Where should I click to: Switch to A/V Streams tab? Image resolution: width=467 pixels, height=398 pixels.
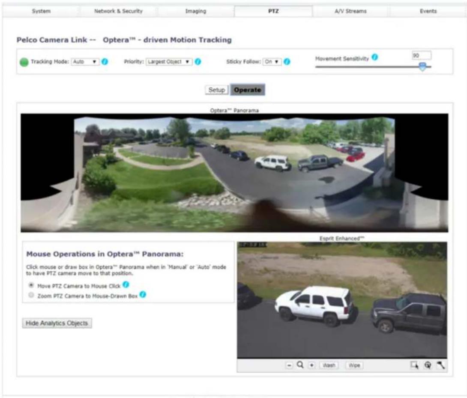point(350,11)
